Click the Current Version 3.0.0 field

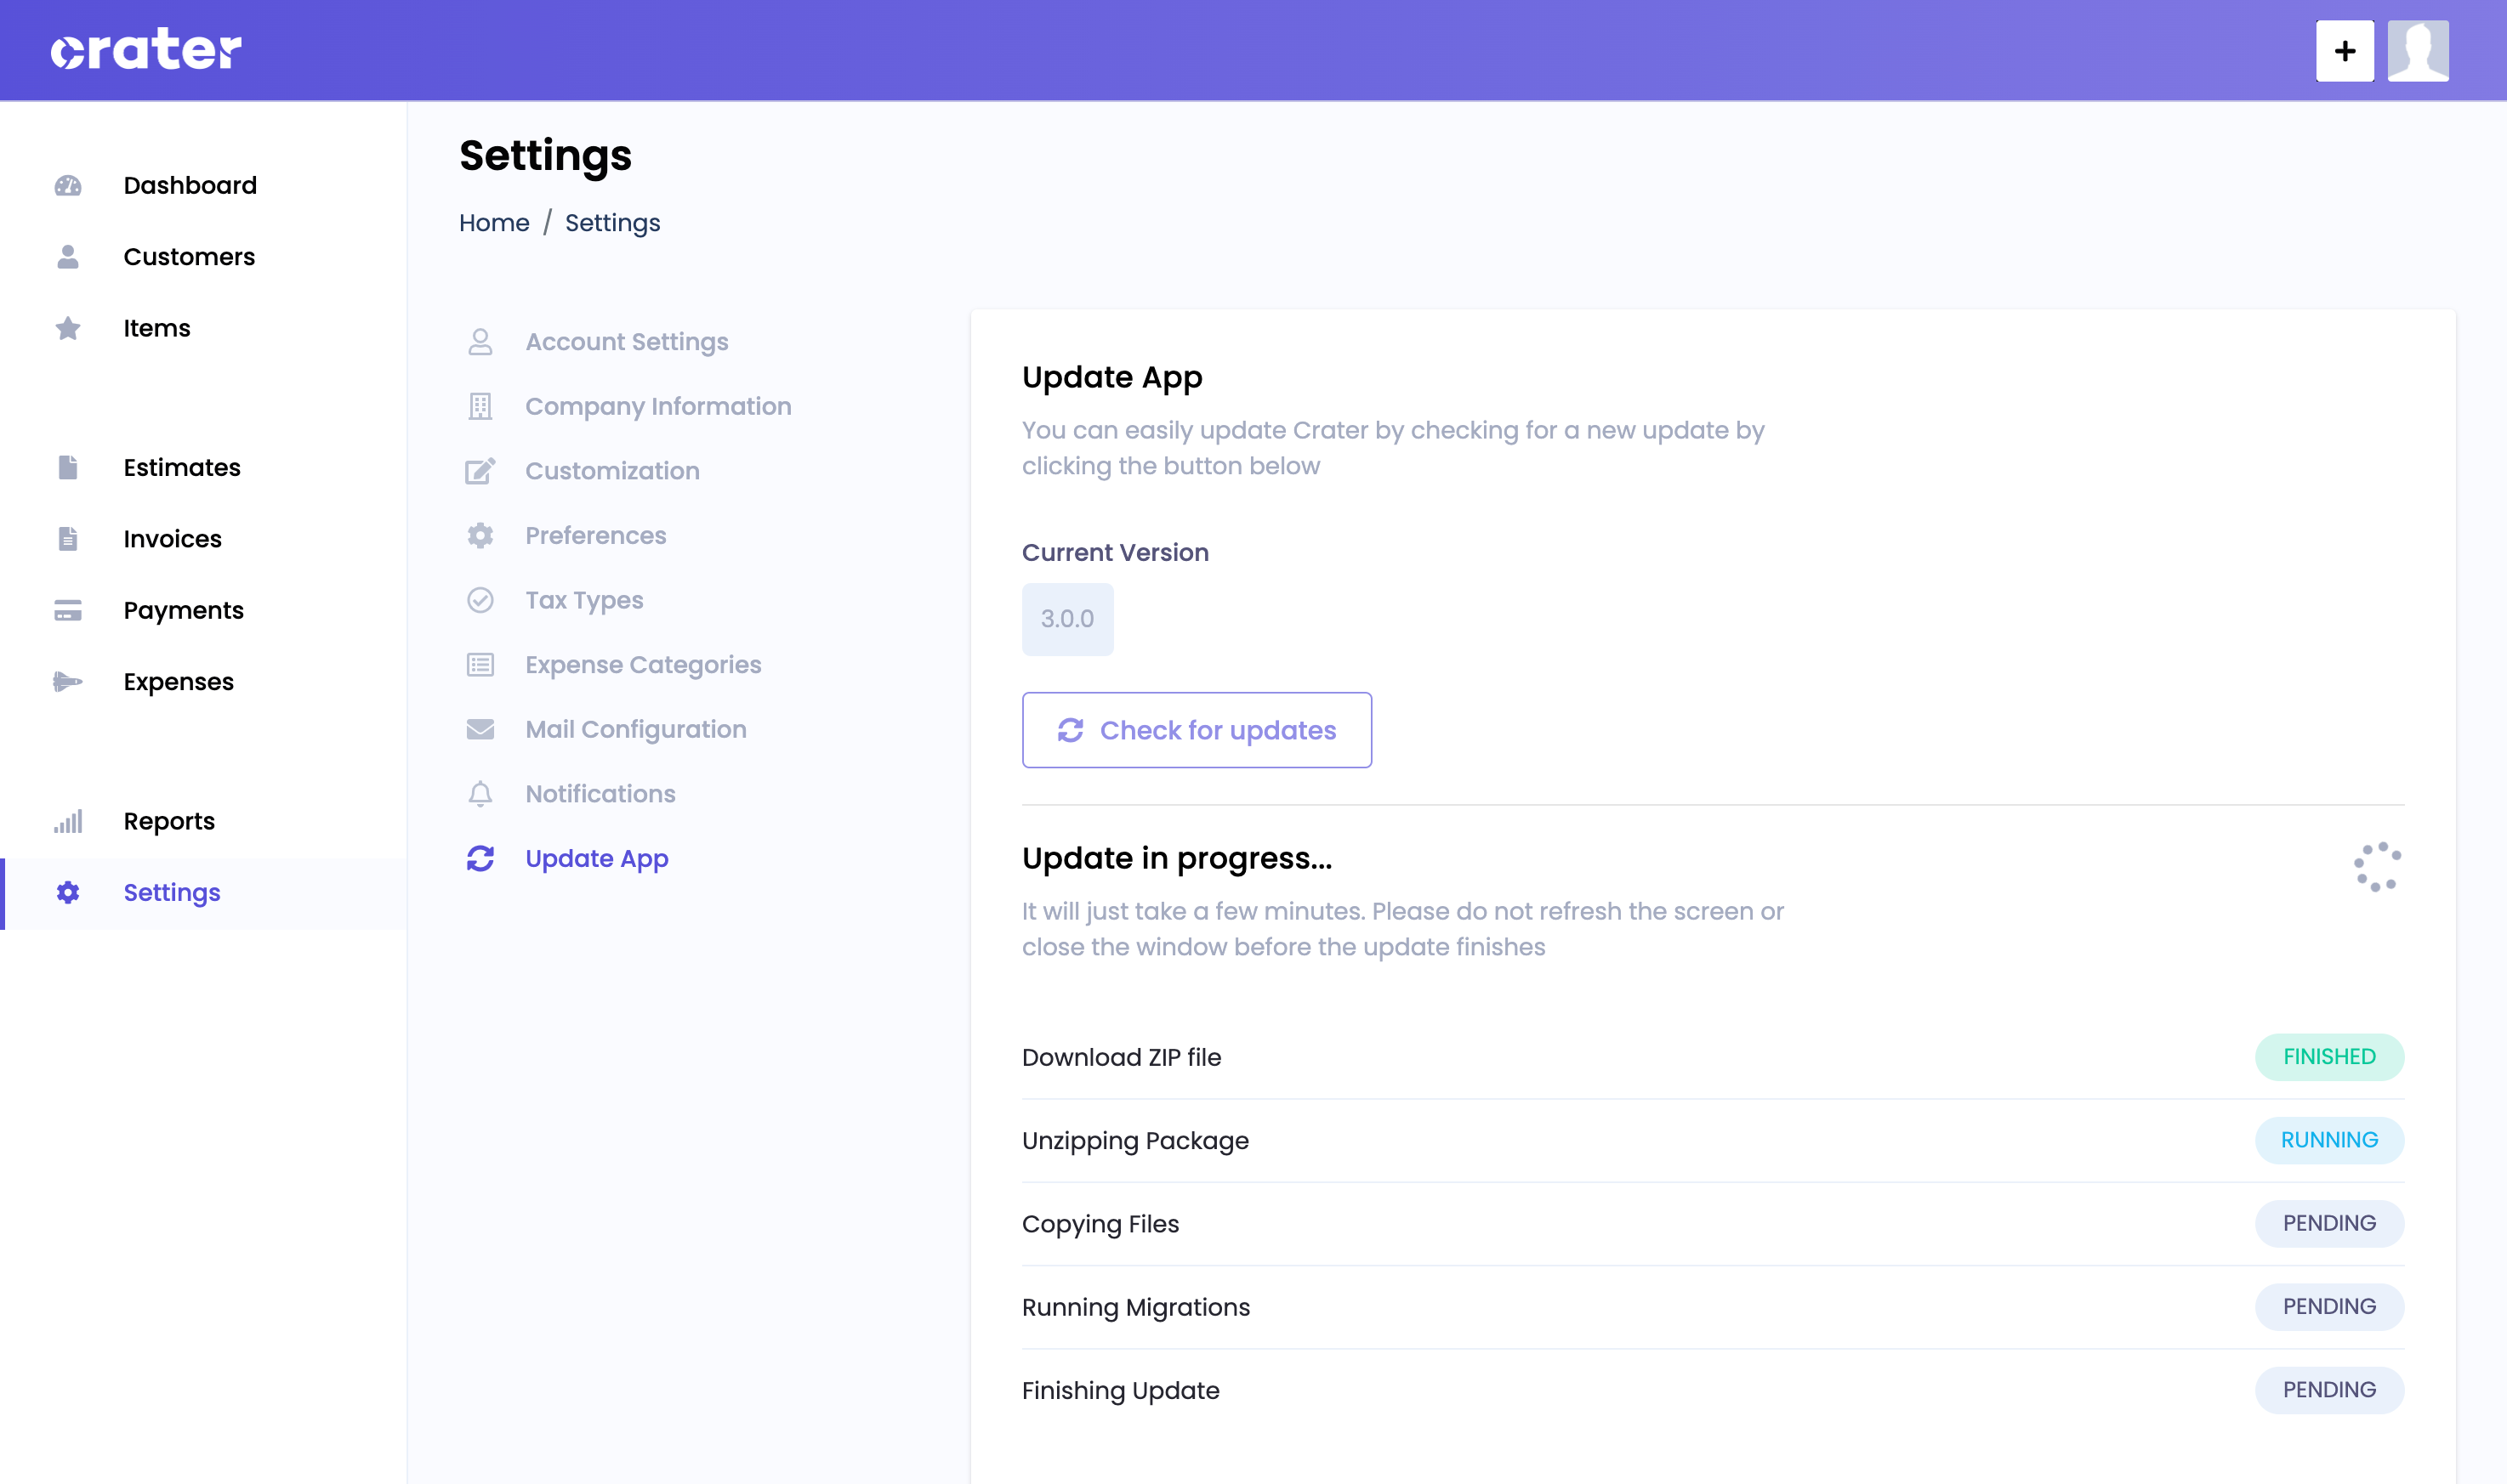pyautogui.click(x=1067, y=619)
